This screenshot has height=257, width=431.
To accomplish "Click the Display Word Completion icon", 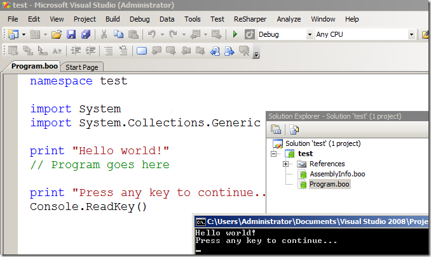I will (x=57, y=51).
